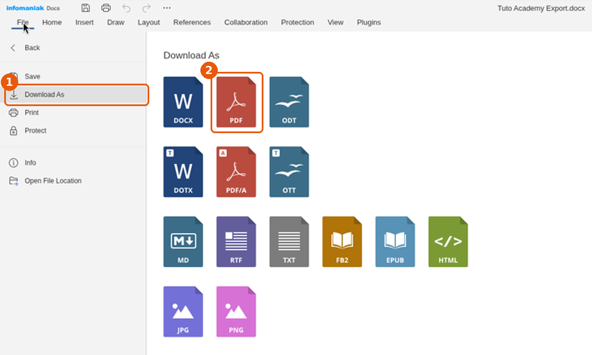Go to the Draw tab
The width and height of the screenshot is (592, 355).
click(x=115, y=22)
